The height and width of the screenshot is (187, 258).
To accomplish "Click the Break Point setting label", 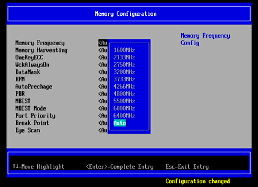I will tap(32, 123).
